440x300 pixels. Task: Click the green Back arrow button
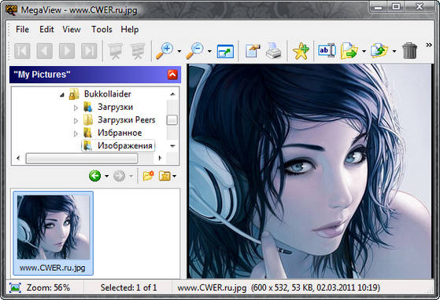[94, 176]
